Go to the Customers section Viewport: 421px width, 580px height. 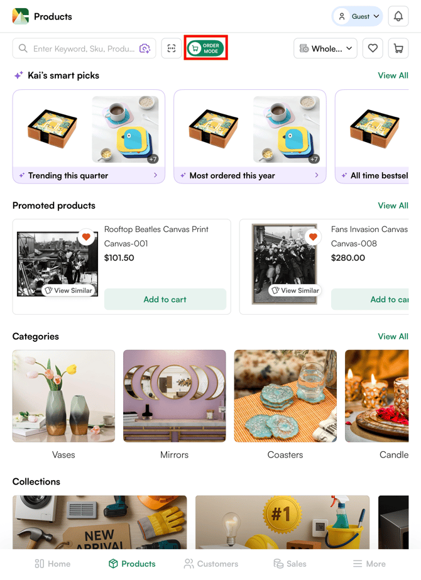pyautogui.click(x=211, y=564)
